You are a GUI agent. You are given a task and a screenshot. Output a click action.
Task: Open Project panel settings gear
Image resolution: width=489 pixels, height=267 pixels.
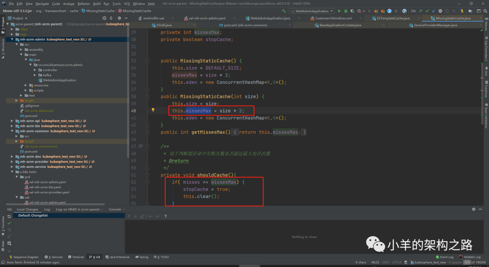click(x=119, y=18)
